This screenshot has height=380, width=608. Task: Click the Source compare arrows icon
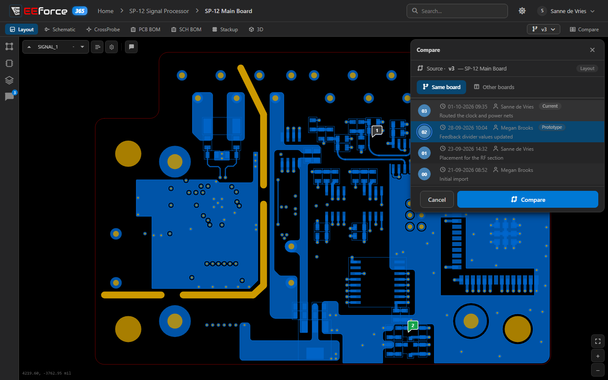click(x=420, y=68)
